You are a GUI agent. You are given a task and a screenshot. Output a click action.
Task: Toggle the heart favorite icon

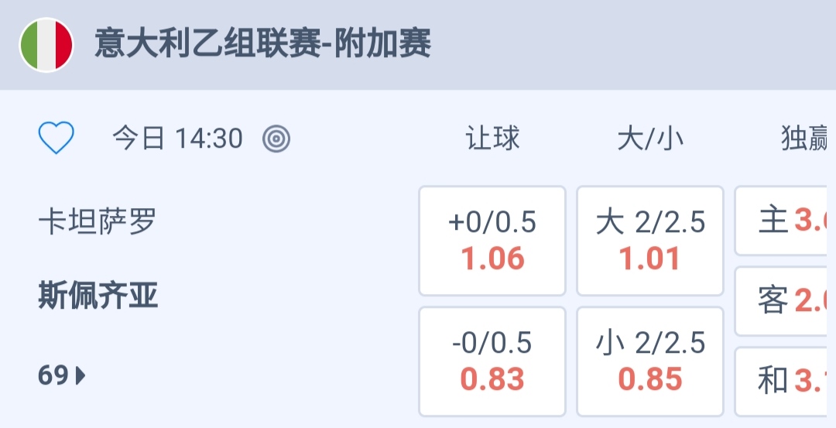(x=57, y=139)
